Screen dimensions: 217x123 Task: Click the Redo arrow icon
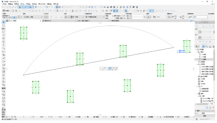pos(6,7)
